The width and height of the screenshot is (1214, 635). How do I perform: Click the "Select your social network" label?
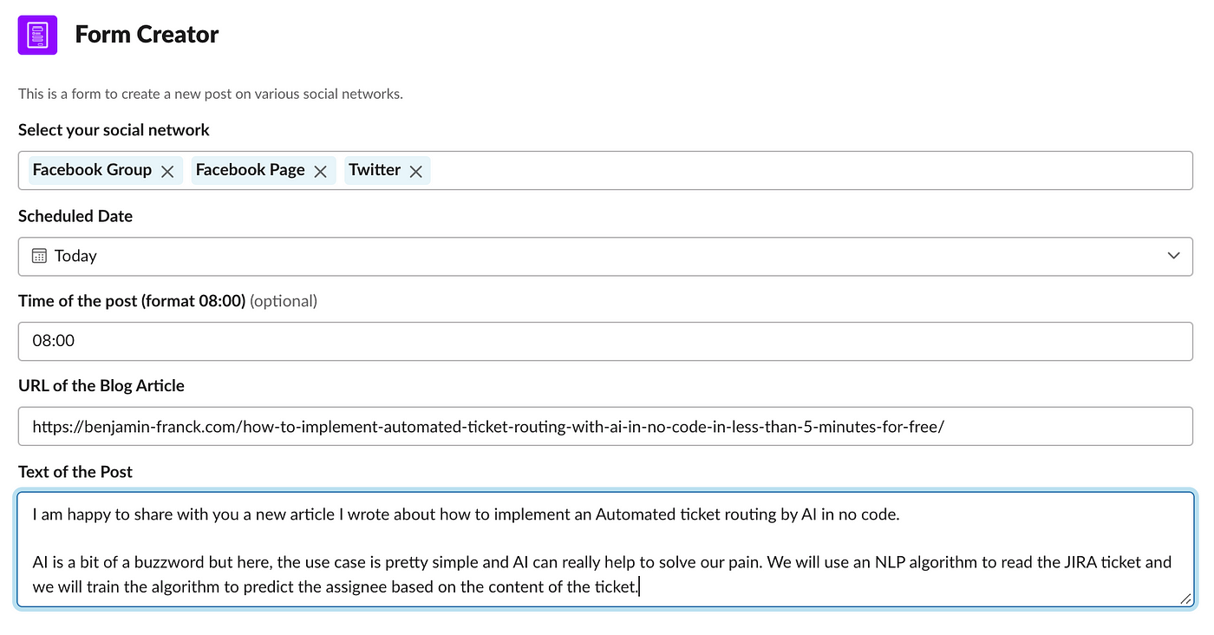(114, 130)
